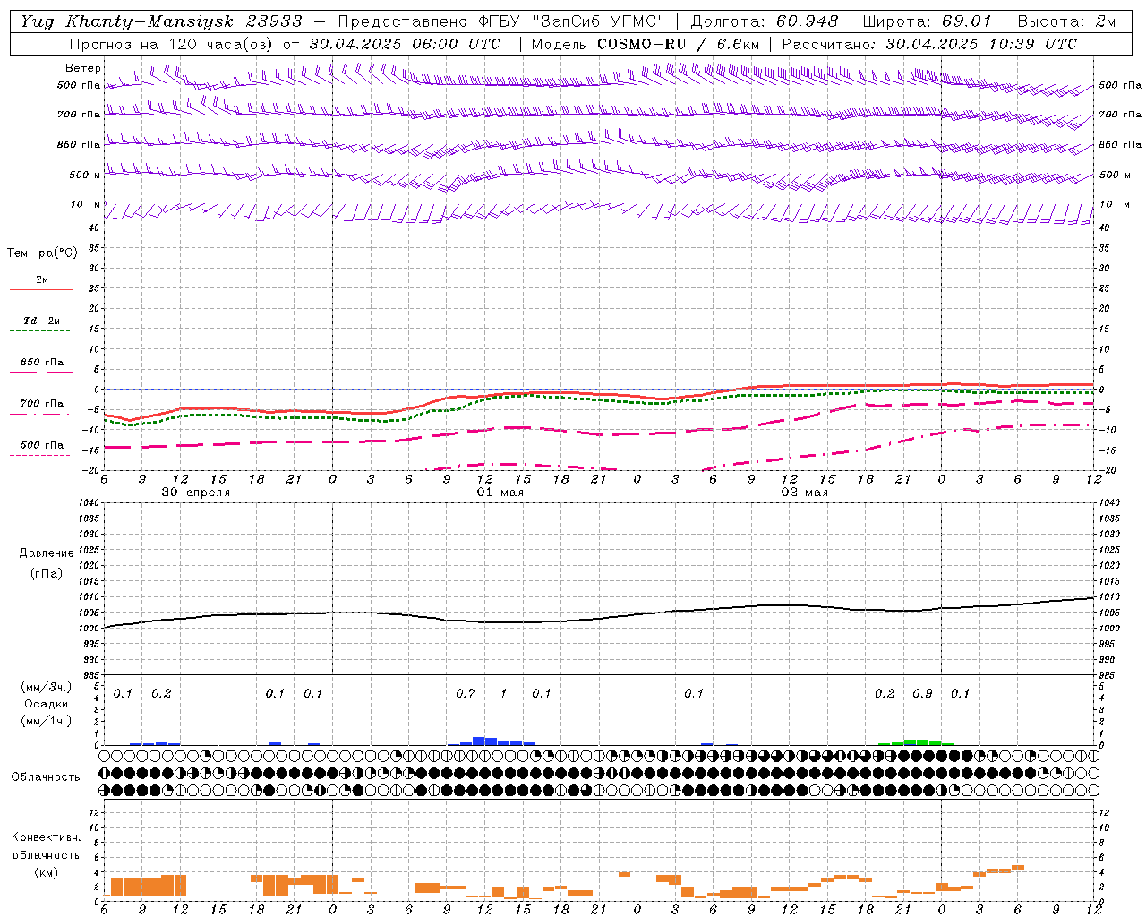Click the 0.9 precipitation amount value
The width and height of the screenshot is (1146, 917).
pos(922,694)
